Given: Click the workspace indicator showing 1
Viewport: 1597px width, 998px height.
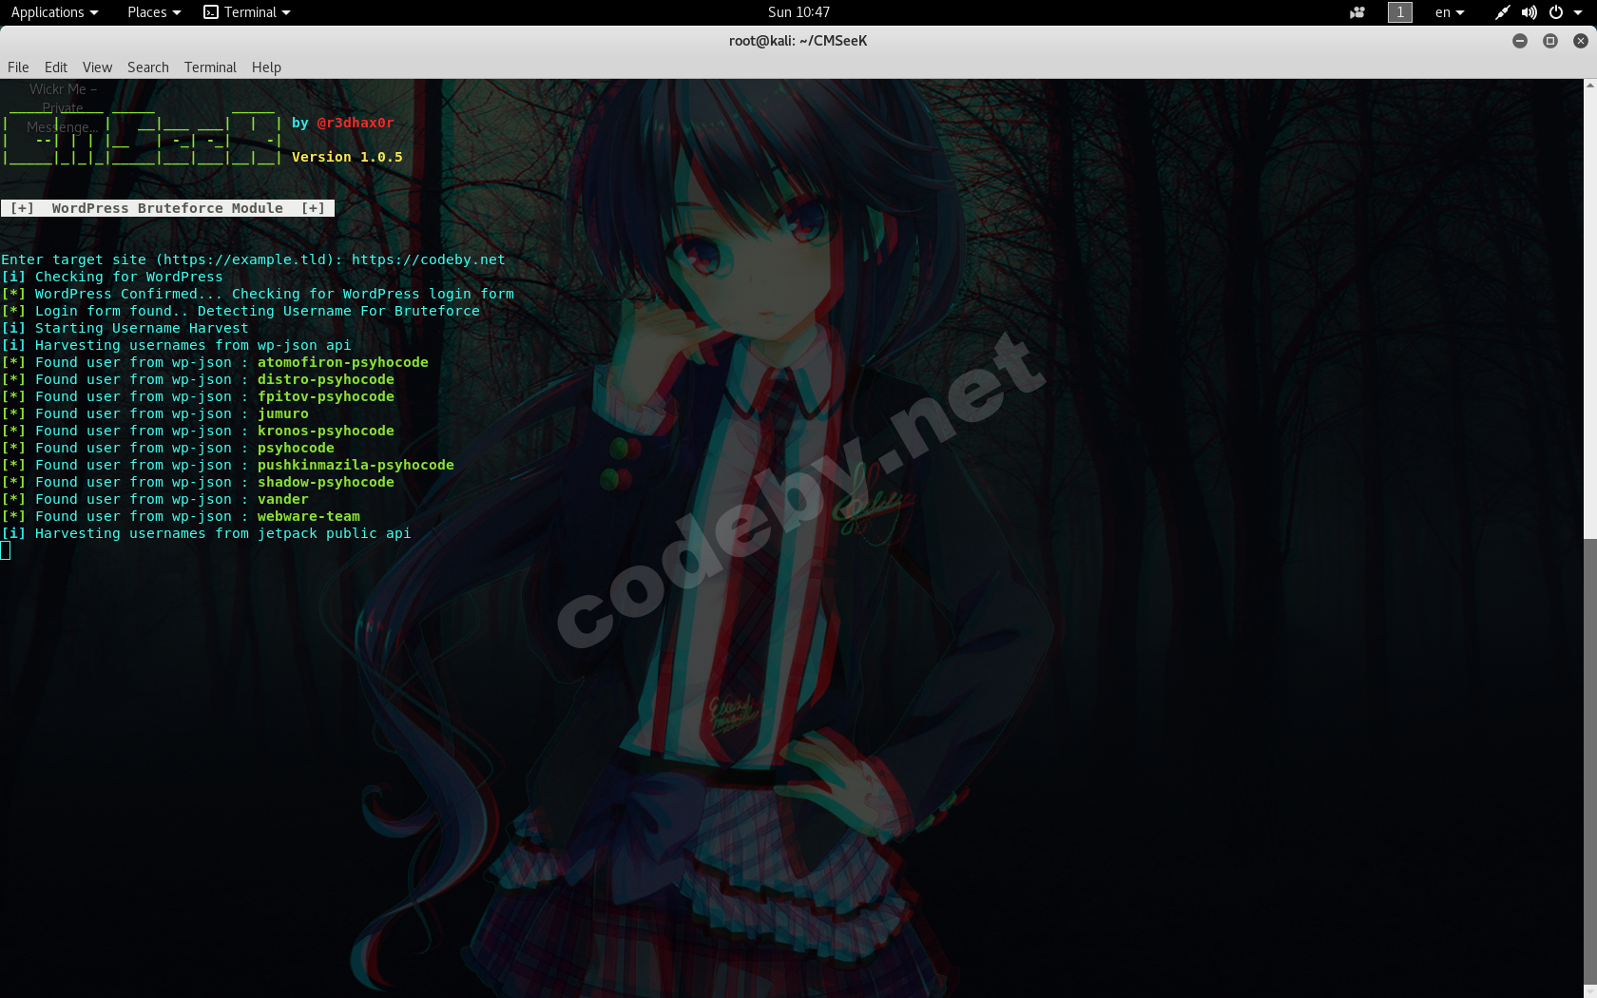Looking at the screenshot, I should coord(1400,12).
